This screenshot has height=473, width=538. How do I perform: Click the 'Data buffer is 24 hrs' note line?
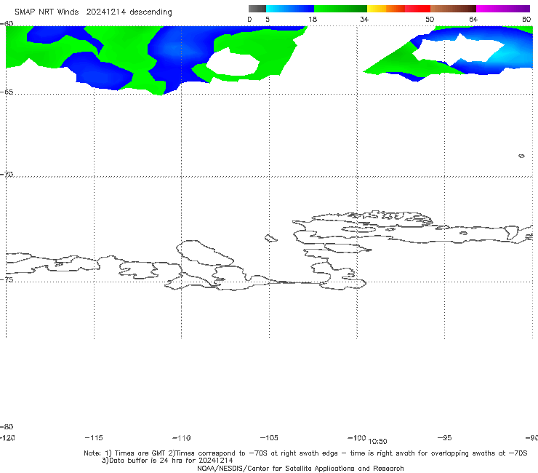pos(167,461)
